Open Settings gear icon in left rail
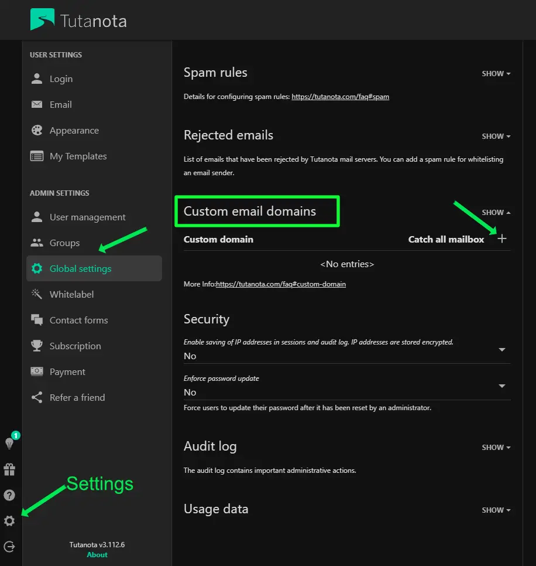 click(9, 521)
